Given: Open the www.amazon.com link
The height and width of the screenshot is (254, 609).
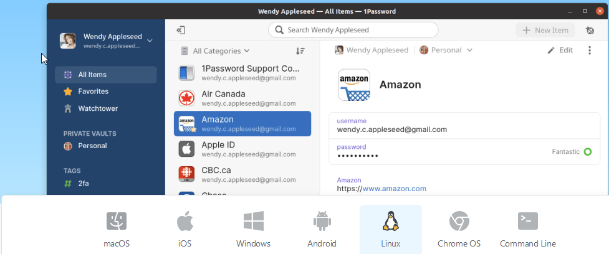Looking at the screenshot, I should [x=394, y=189].
